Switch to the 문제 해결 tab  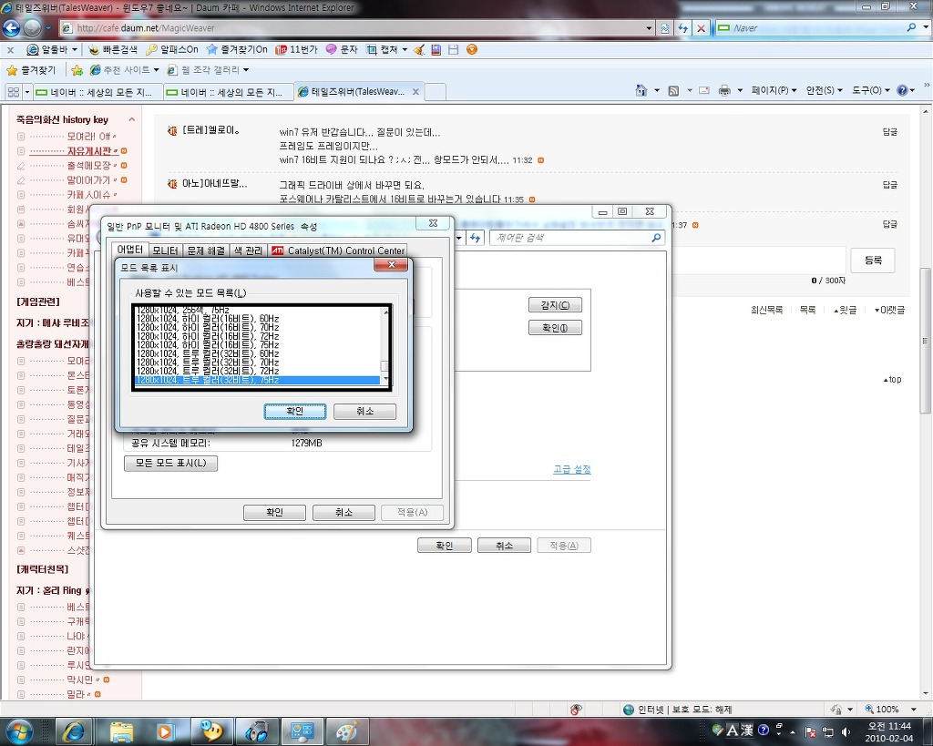pyautogui.click(x=206, y=251)
